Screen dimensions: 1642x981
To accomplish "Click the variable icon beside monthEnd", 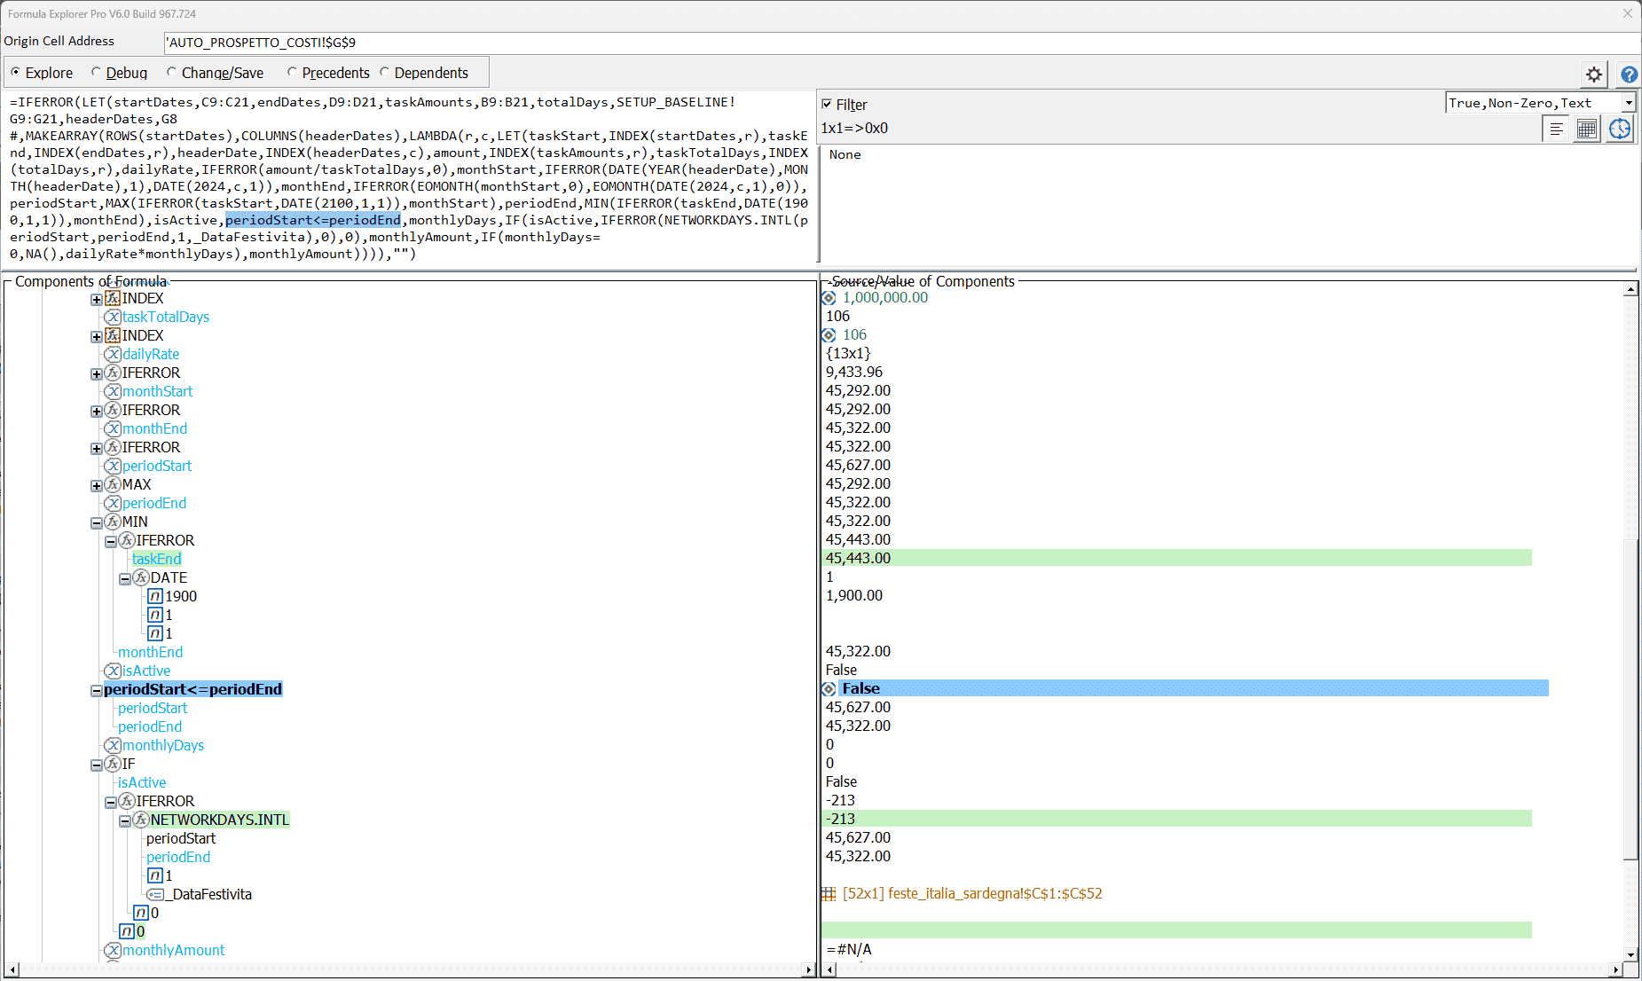I will [113, 428].
